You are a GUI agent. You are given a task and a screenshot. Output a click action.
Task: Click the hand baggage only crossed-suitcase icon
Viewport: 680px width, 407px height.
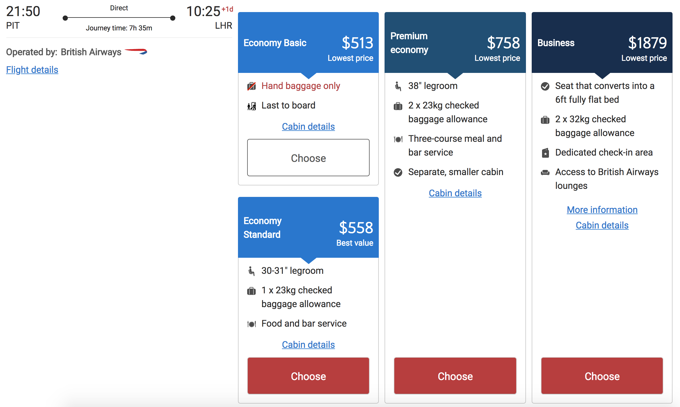pos(251,86)
